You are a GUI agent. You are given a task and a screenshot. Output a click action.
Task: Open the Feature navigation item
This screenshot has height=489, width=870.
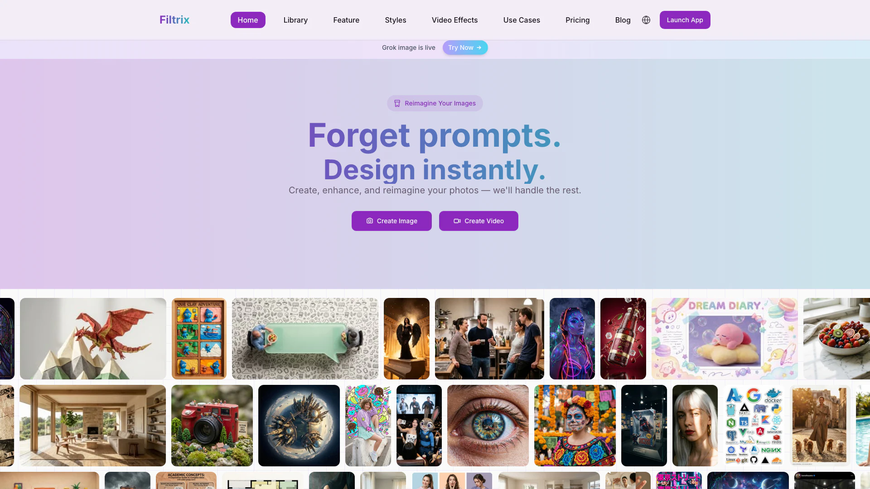[x=346, y=20]
